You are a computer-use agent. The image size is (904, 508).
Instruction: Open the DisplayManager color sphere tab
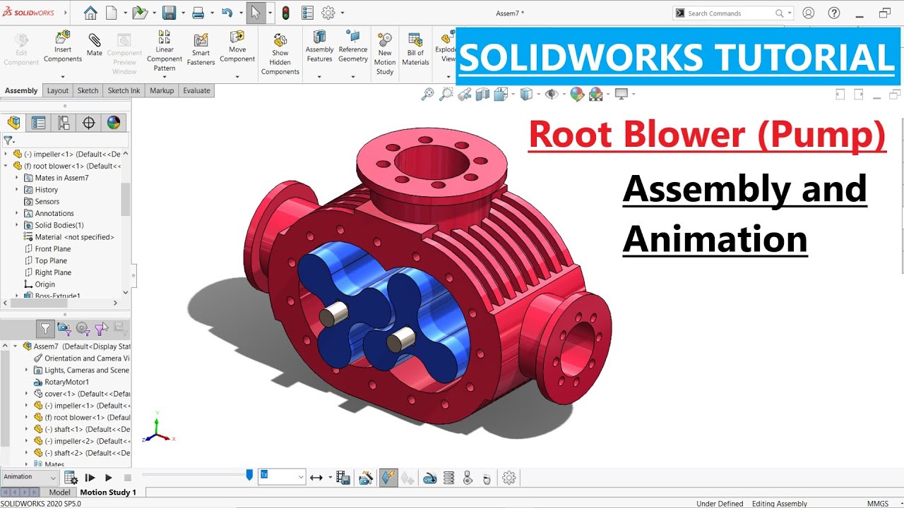tap(113, 123)
